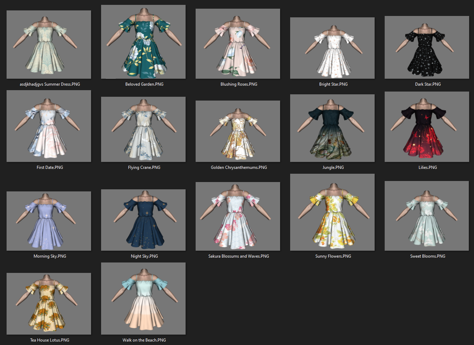Click the Walk on the Beach thumbnail
The image size is (474, 345).
coord(143,298)
